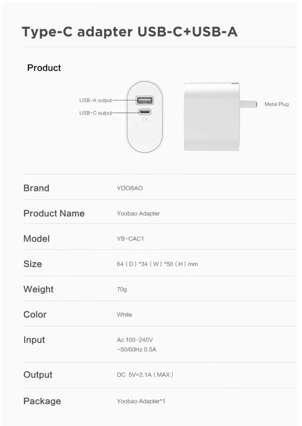302x426 pixels.
Task: Click the USB-C port on the adapter
Action: coord(145,111)
